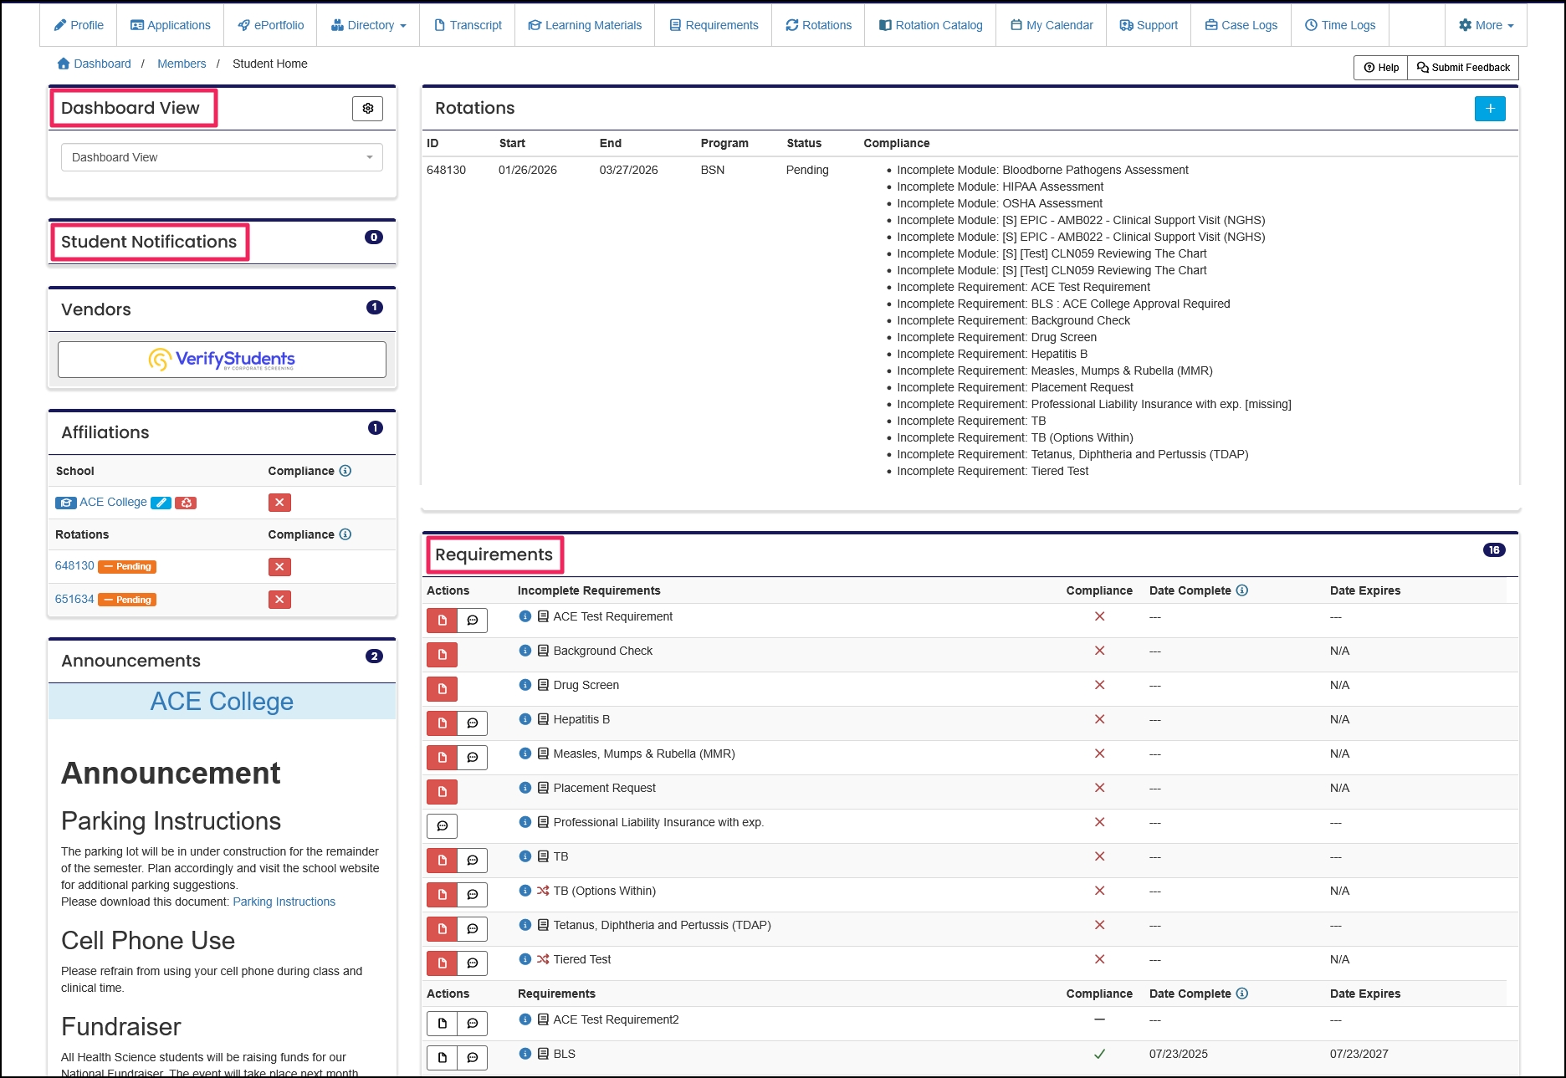Upload a document for the Background Check requirement
Screen dimensions: 1566x1078
[442, 654]
